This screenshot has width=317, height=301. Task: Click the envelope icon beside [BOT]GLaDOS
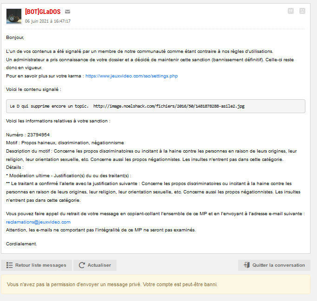click(x=68, y=12)
